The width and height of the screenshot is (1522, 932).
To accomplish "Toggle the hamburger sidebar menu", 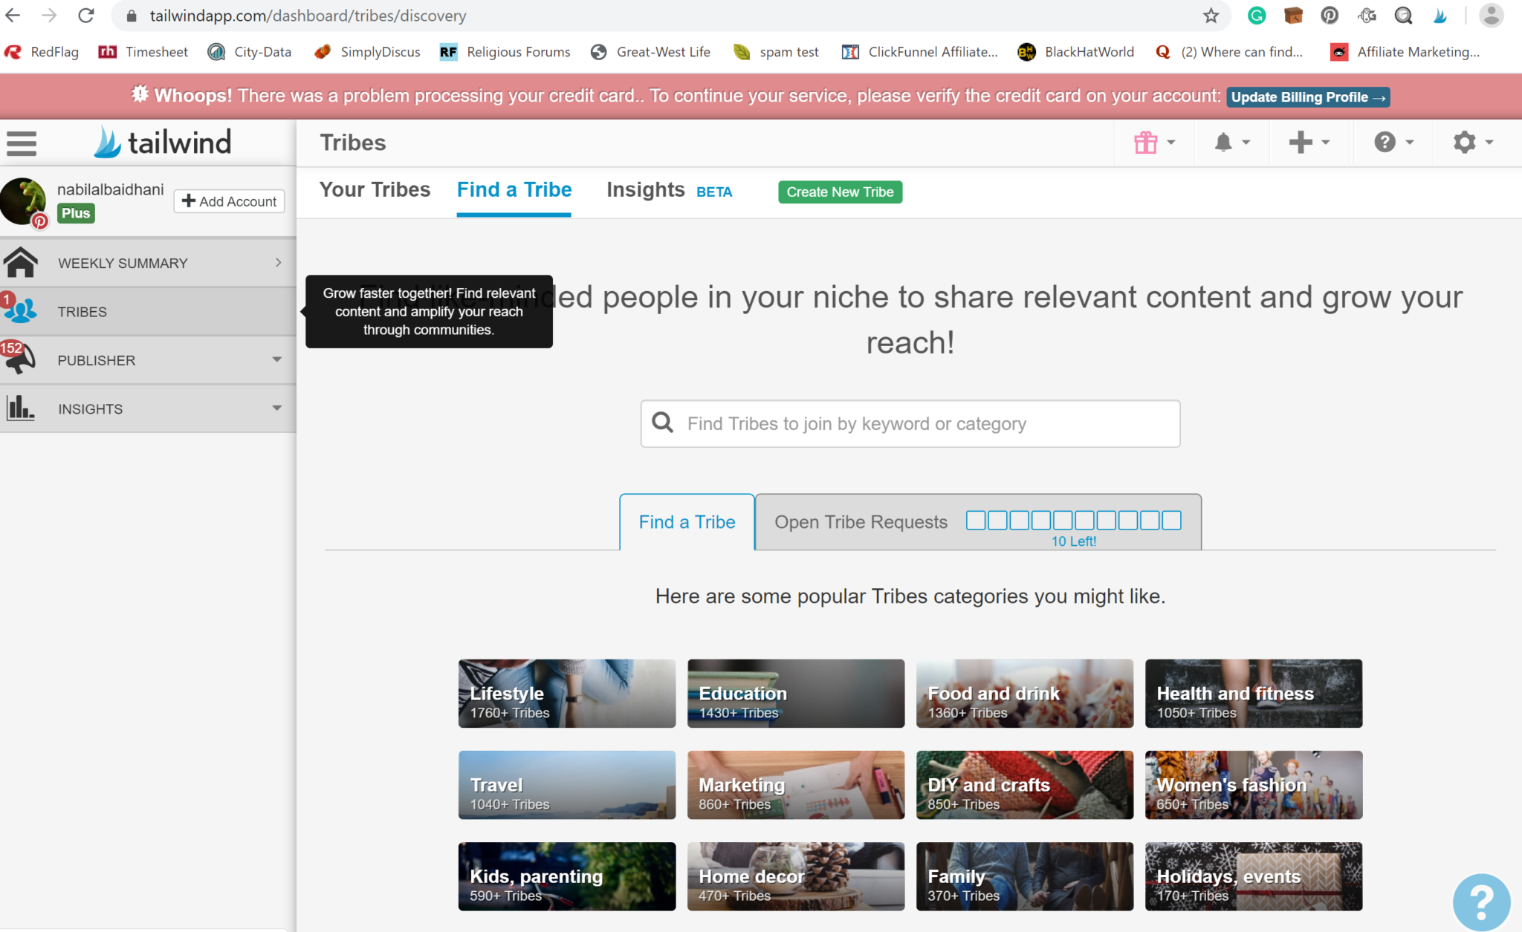I will (x=22, y=143).
